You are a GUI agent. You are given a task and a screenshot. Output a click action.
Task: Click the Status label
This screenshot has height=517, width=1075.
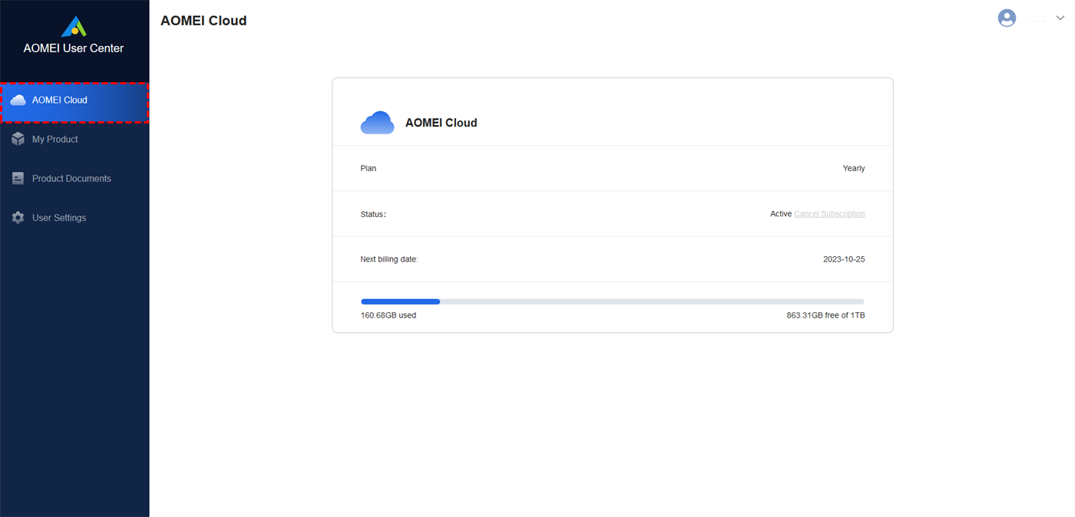click(373, 214)
